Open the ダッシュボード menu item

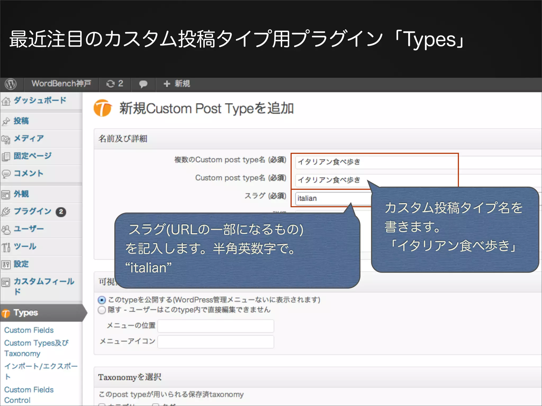pos(40,100)
